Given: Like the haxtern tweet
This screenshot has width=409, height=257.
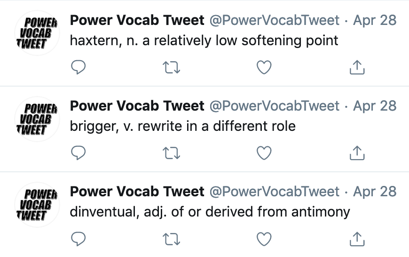Looking at the screenshot, I should (x=264, y=67).
